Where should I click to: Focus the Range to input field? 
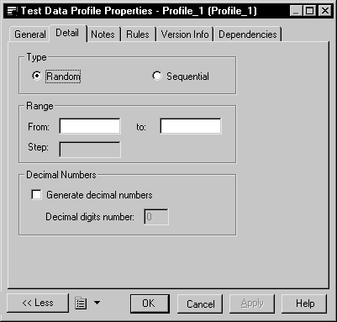[x=191, y=126]
